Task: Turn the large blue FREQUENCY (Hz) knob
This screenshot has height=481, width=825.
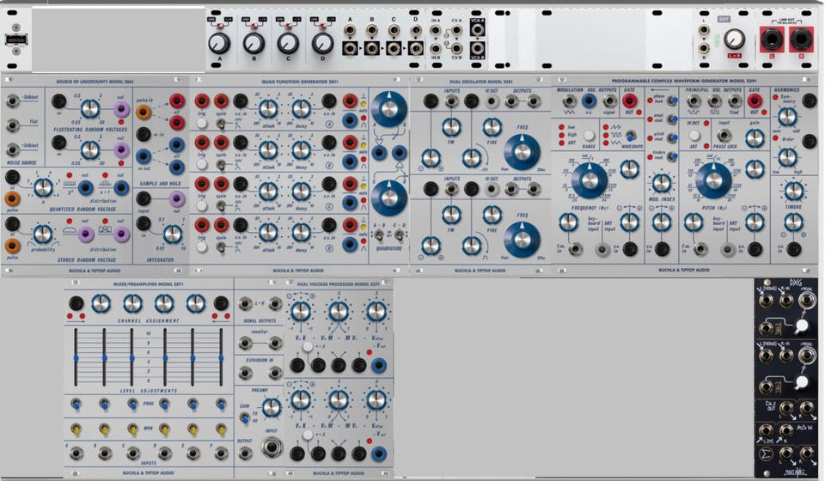Action: coord(590,180)
